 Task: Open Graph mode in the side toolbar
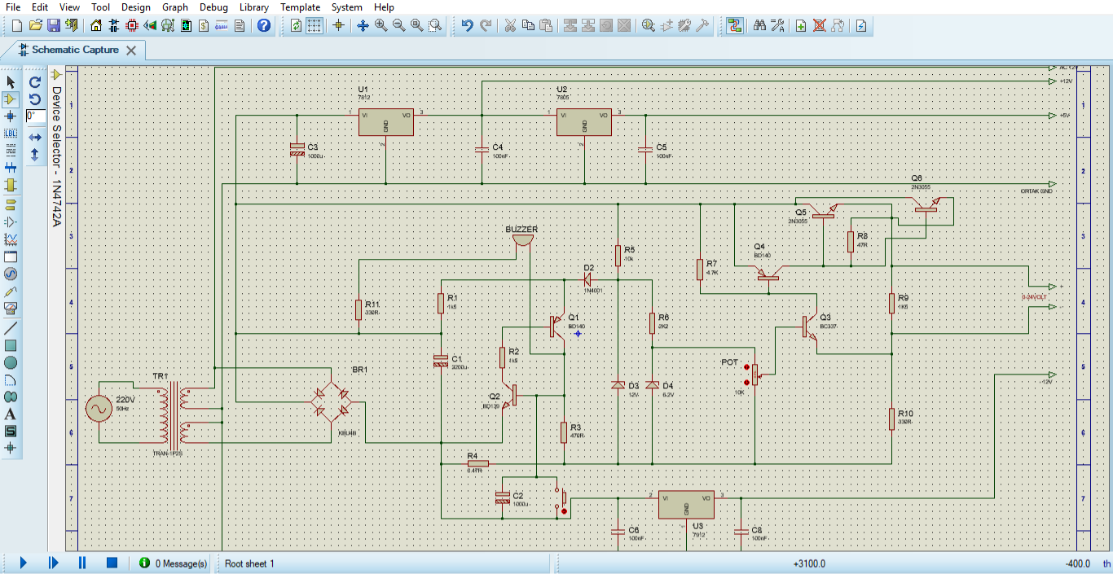11,239
